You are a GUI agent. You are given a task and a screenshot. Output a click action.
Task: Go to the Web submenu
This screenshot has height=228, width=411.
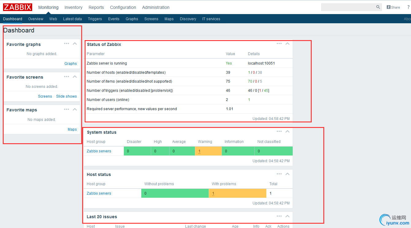pos(53,19)
